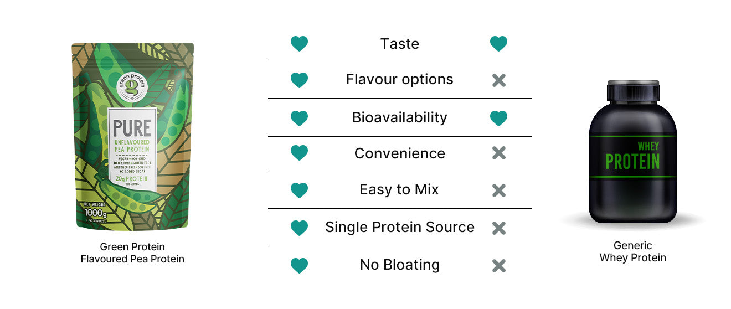Click the Green Protein heart beside Easy to Mix
Viewport: 731px width, 309px height.
click(x=299, y=190)
